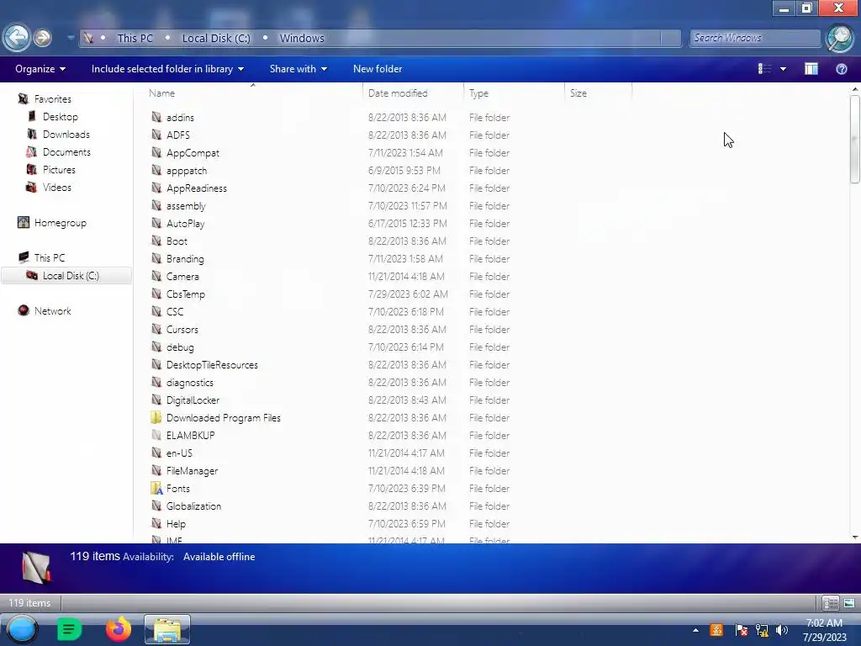Viewport: 861px width, 646px height.
Task: Click the addins folder icon
Action: [156, 117]
